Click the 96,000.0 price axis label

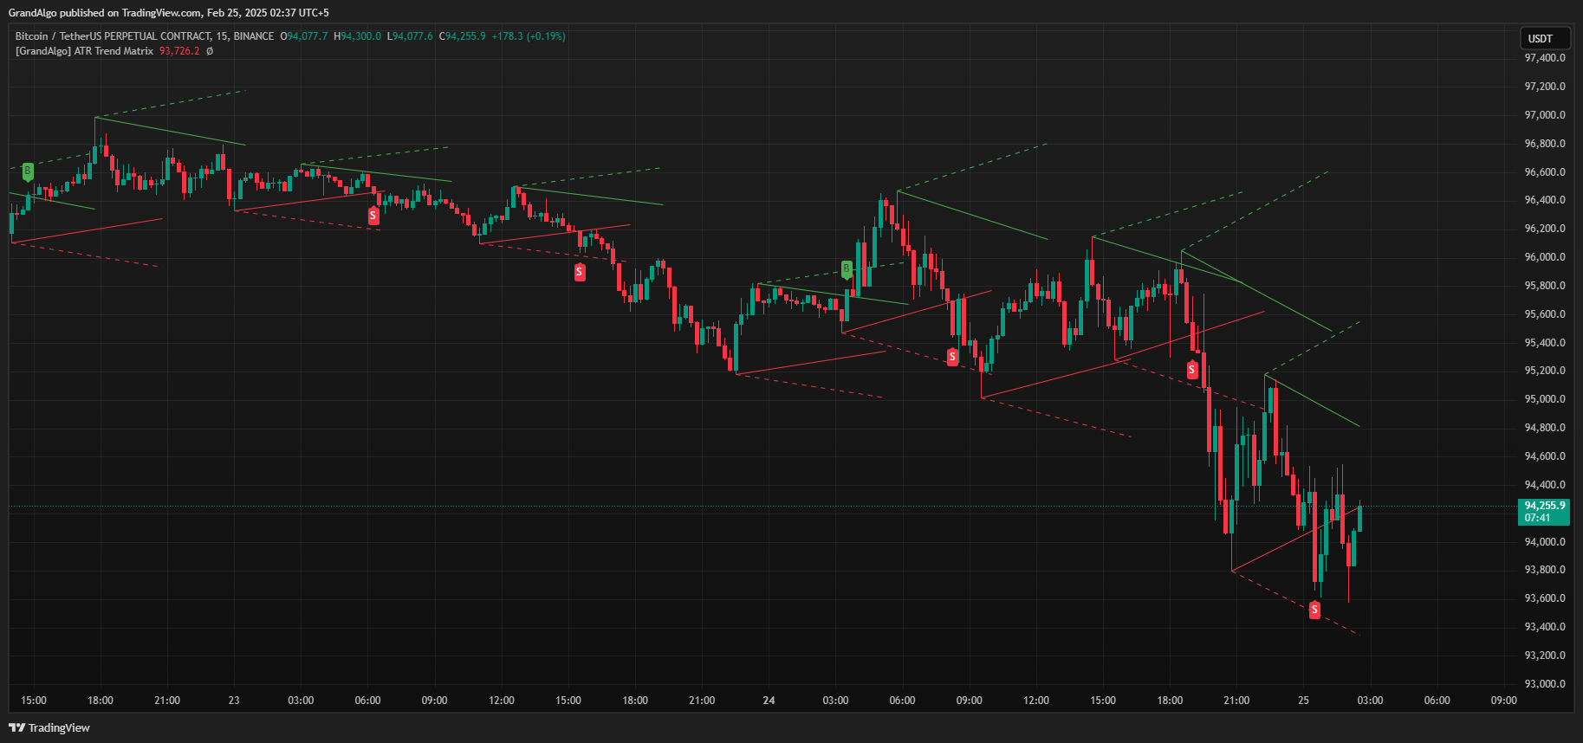[1545, 257]
